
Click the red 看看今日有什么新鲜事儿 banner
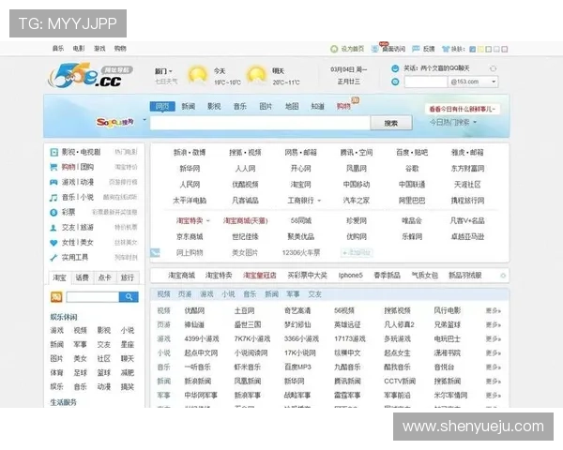tap(463, 109)
